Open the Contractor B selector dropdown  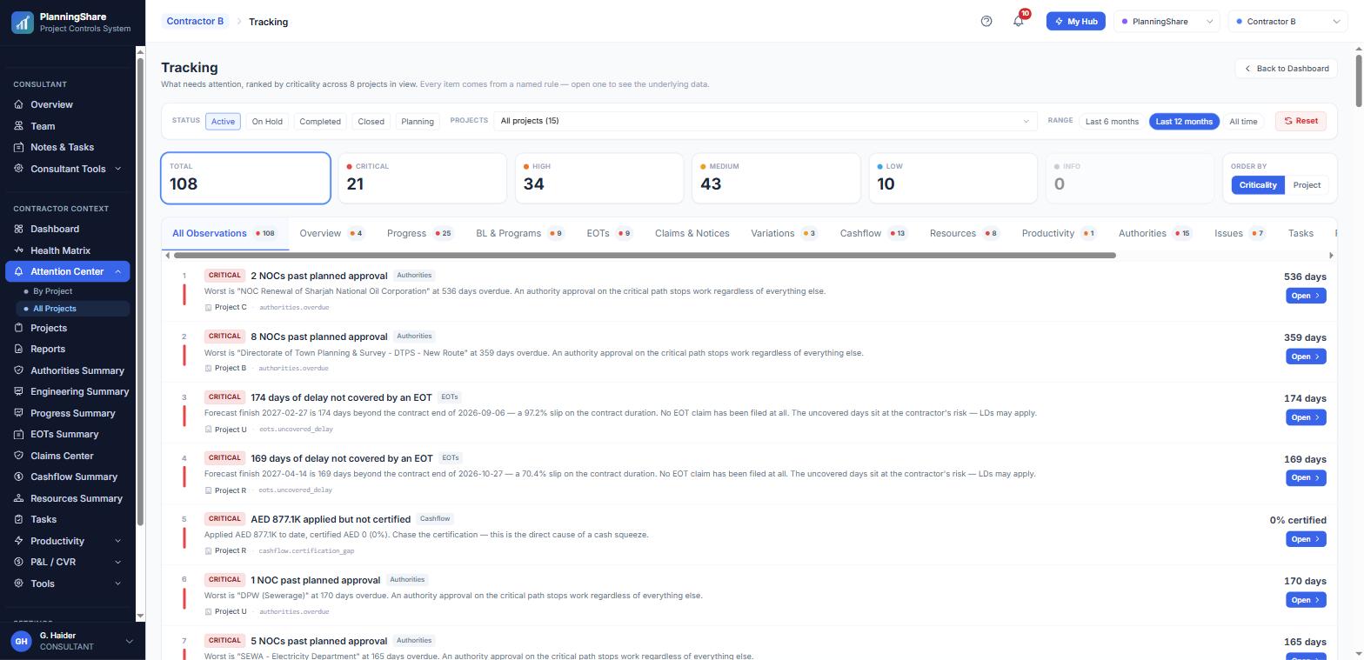[x=1287, y=22]
